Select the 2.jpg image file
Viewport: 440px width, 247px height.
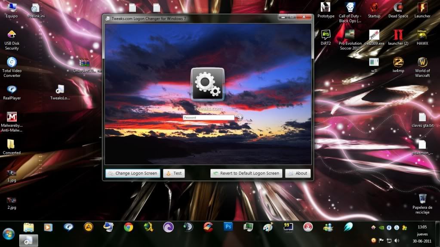click(x=12, y=203)
